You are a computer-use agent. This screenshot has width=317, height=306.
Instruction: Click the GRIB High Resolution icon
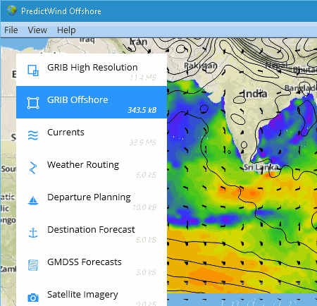click(x=33, y=71)
